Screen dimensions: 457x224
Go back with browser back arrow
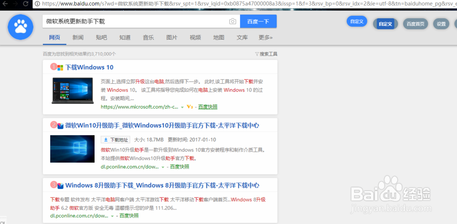click(x=5, y=4)
